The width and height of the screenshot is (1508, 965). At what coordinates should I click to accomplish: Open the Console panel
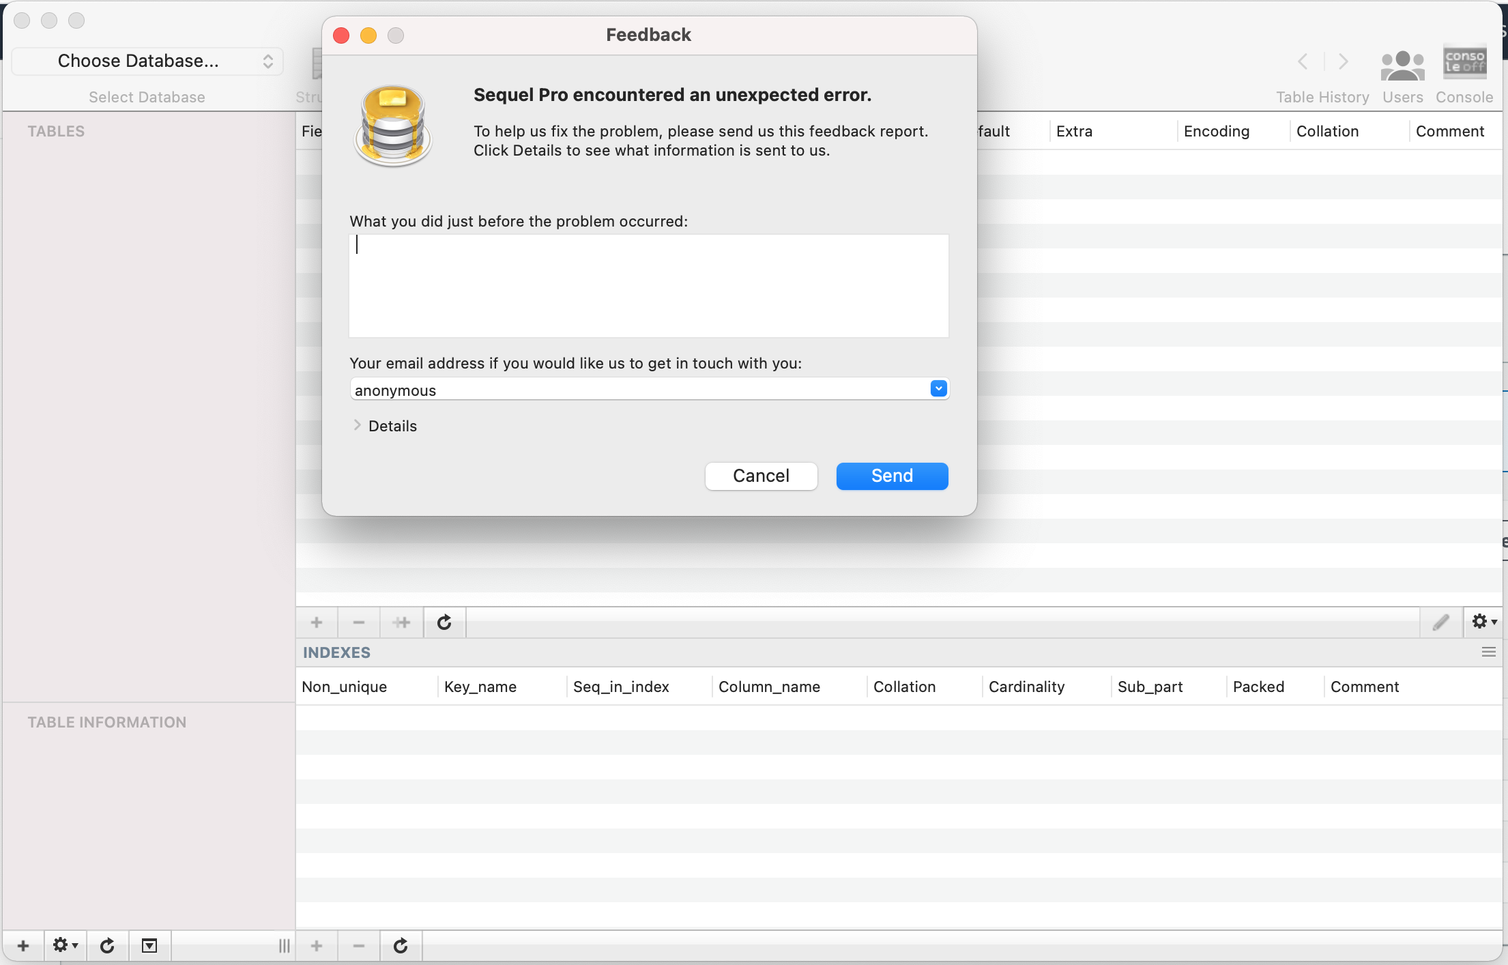pyautogui.click(x=1464, y=63)
